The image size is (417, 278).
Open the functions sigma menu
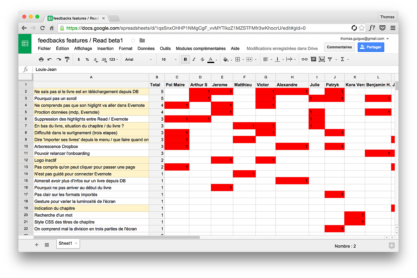pyautogui.click(x=344, y=60)
